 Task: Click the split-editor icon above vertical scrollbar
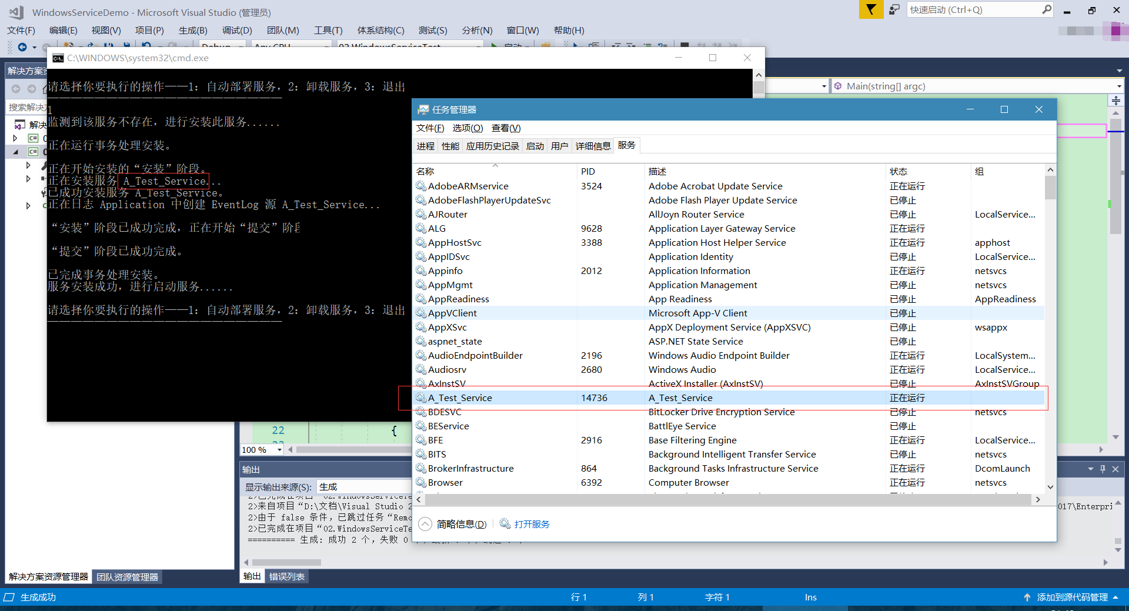point(1115,101)
